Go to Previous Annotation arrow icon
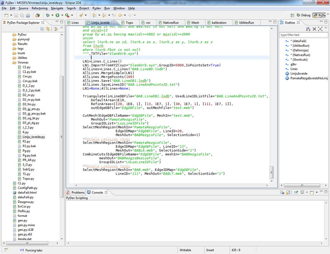Viewport: 330px width, 254px height. 104,15
